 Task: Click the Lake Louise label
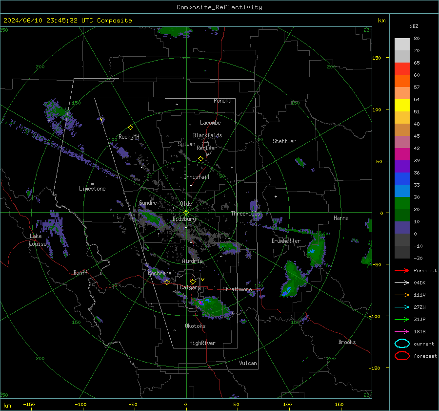pos(38,240)
